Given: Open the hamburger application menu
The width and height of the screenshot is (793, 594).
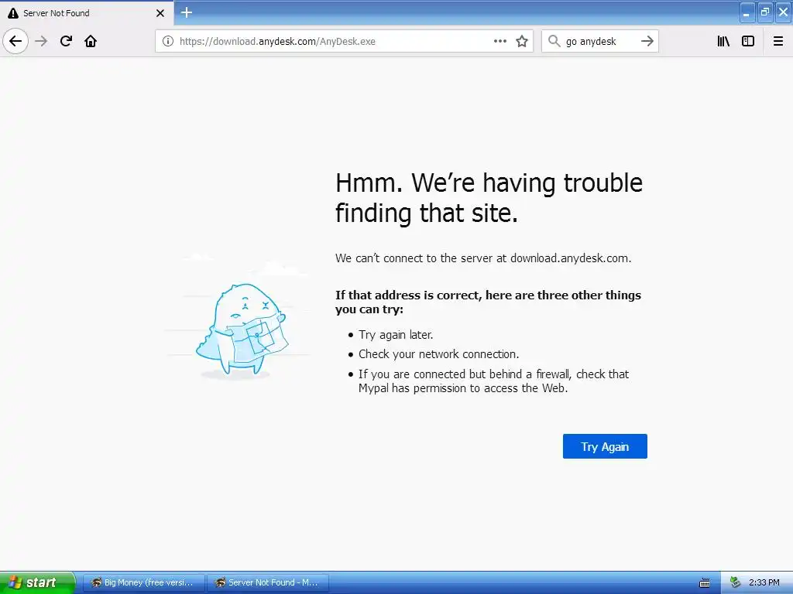Looking at the screenshot, I should [x=778, y=41].
